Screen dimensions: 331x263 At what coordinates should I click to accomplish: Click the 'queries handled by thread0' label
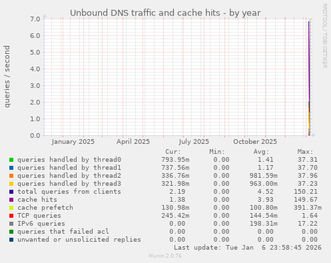click(69, 160)
